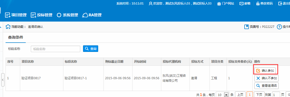Viewport: 290px width, 97px height.
Task: Open the 门户网站 link
Action: [225, 4]
